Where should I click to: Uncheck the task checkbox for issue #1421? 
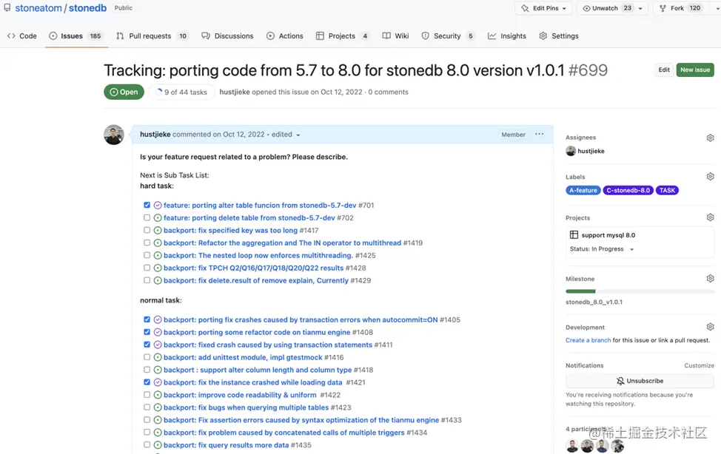[x=147, y=382]
